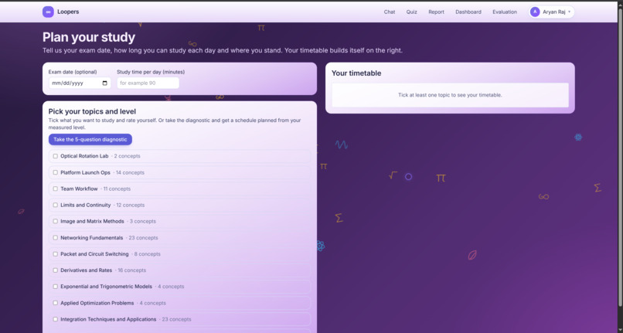This screenshot has width=623, height=333.
Task: Tick the Optical Rotation Lab checkbox
Action: (x=55, y=156)
